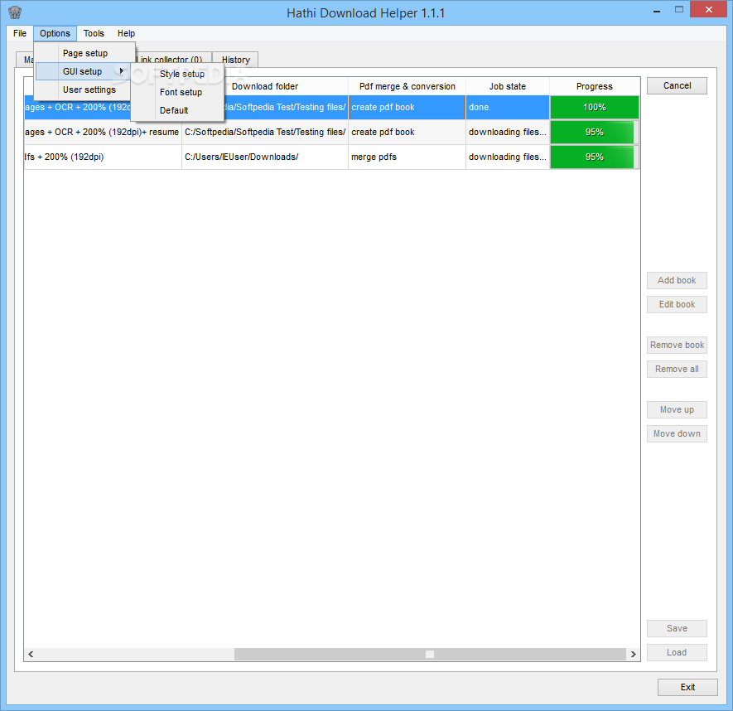The height and width of the screenshot is (711, 733).
Task: Choose Page setup from Options menu
Action: click(x=85, y=53)
